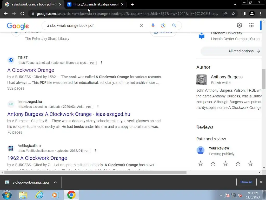
Task: Go back to the previous page
Action: point(6,14)
